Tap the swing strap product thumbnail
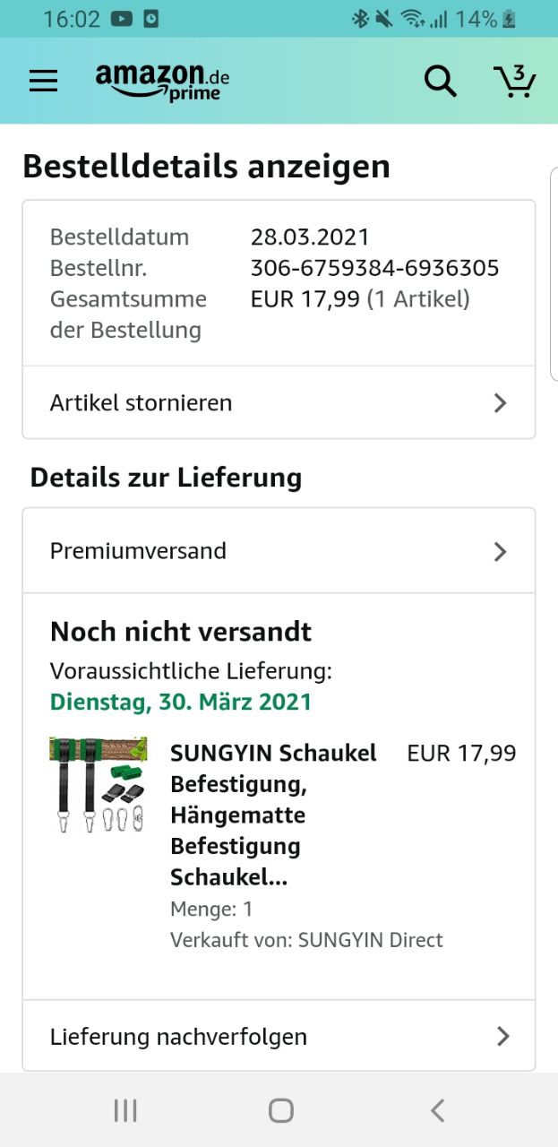 pyautogui.click(x=99, y=785)
